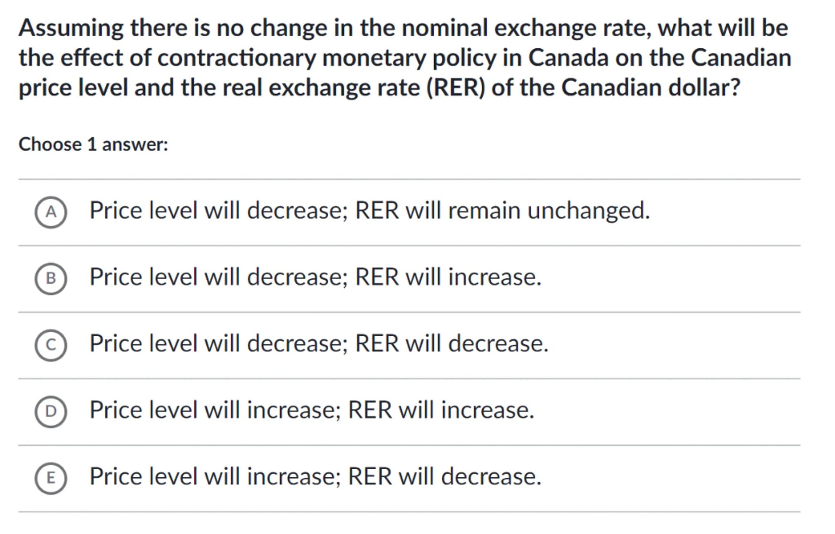The height and width of the screenshot is (534, 835).
Task: Click the "Choose 1 answer:" label
Action: (93, 145)
